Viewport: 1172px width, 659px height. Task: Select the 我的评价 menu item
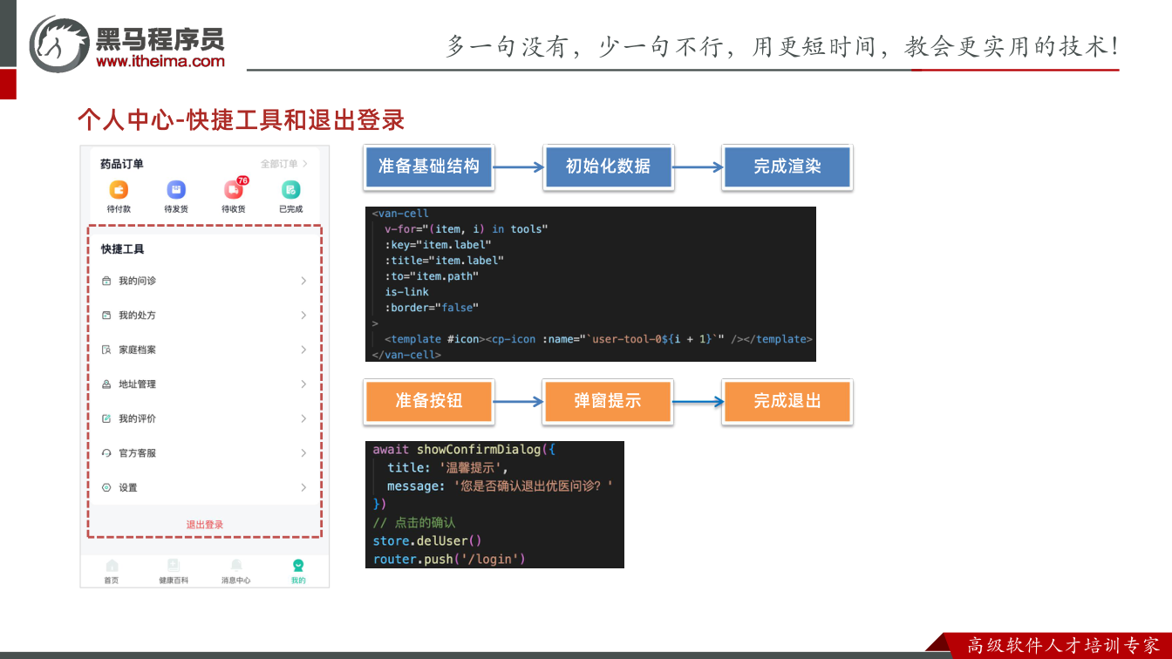point(205,418)
